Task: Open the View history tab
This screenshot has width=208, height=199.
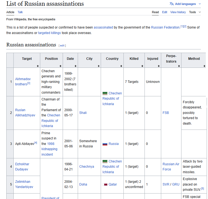Action: 178,12
